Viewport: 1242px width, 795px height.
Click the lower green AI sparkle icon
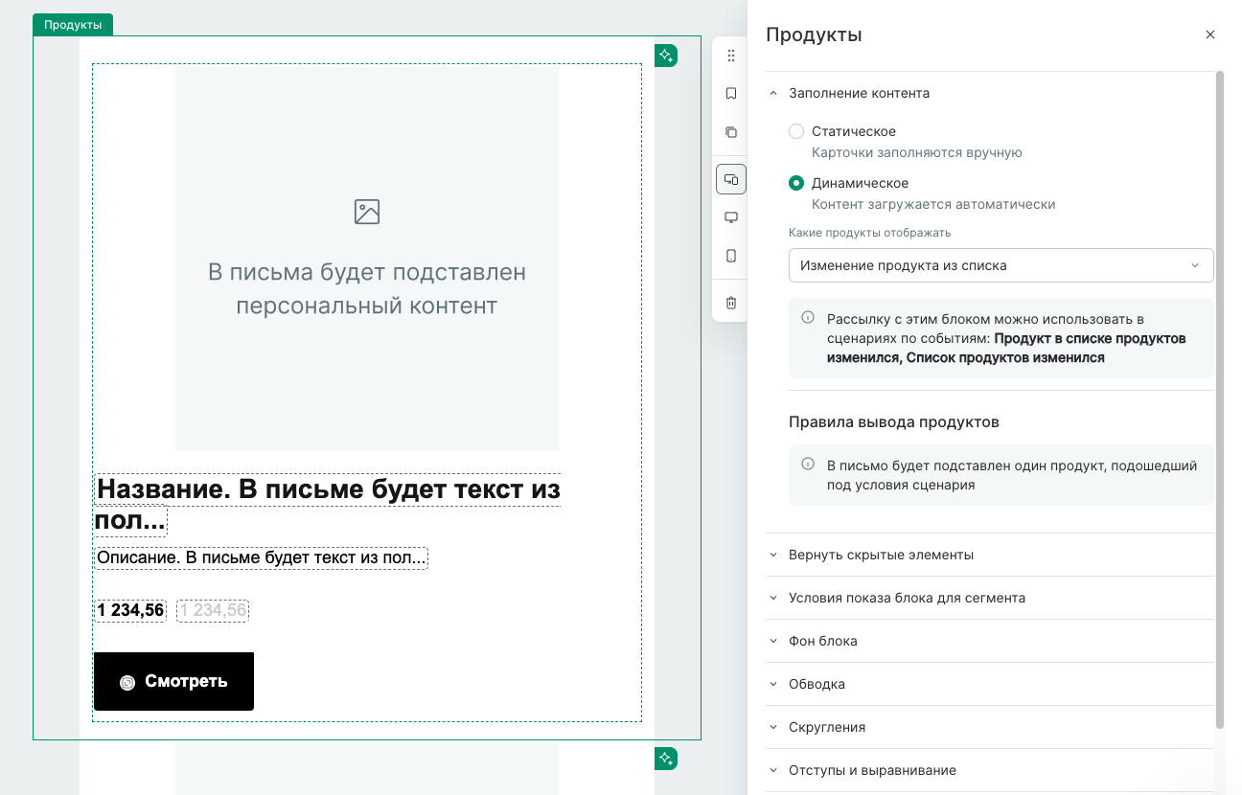[666, 759]
